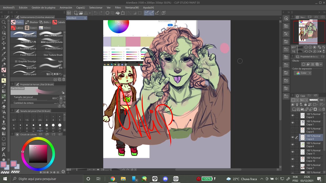The image size is (326, 183).
Task: Open Navigator panel menu
Action: click(x=293, y=17)
